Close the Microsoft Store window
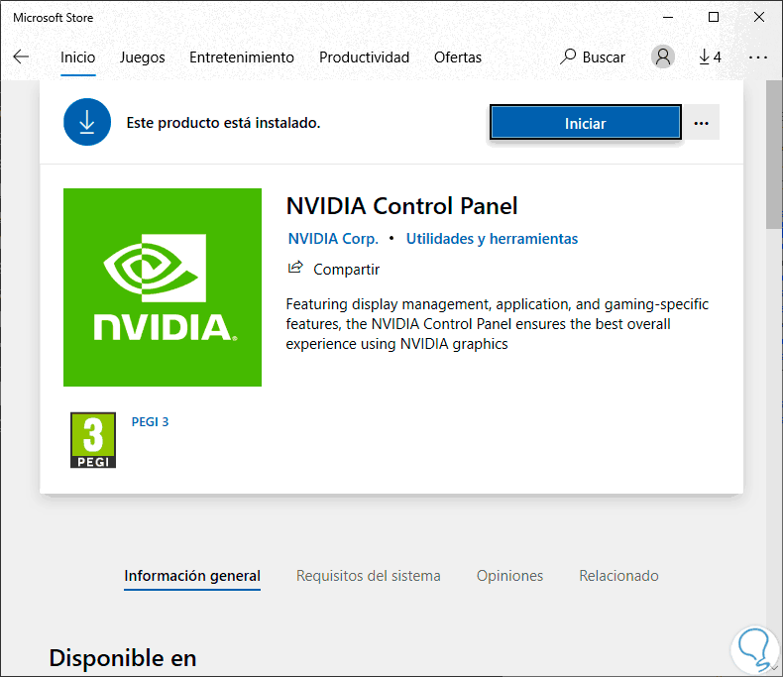 [759, 18]
